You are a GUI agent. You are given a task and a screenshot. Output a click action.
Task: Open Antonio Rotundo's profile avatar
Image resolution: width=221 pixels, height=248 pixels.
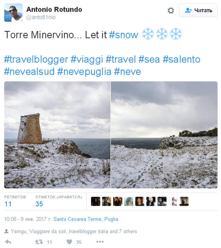click(x=13, y=13)
